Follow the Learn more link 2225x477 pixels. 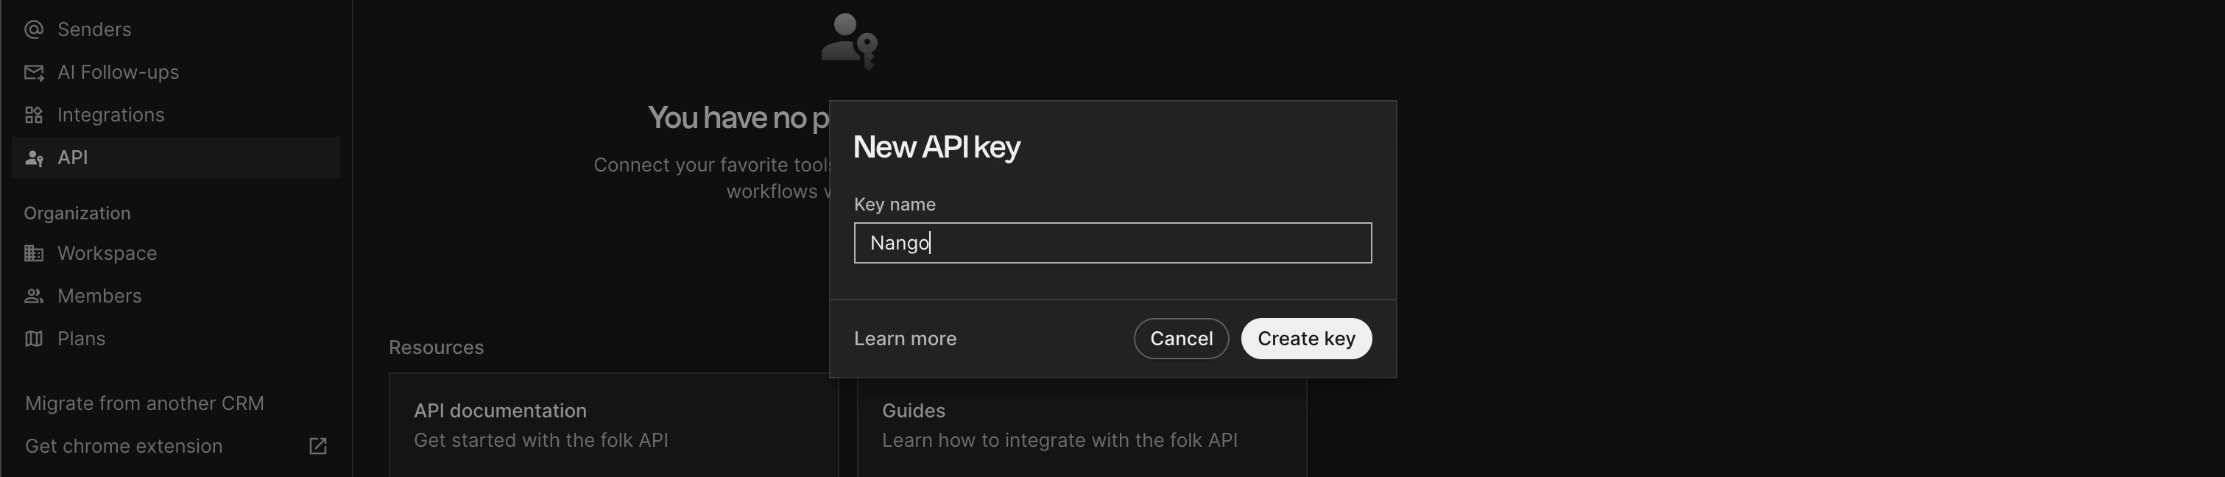tap(904, 339)
